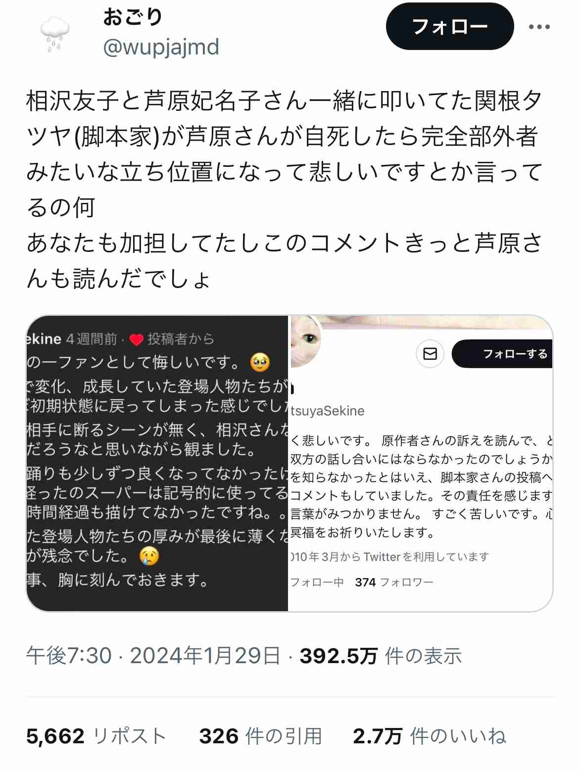Image resolution: width=579 pixels, height=772 pixels.
Task: Open the @wupjajmd handle link
Action: [x=161, y=48]
